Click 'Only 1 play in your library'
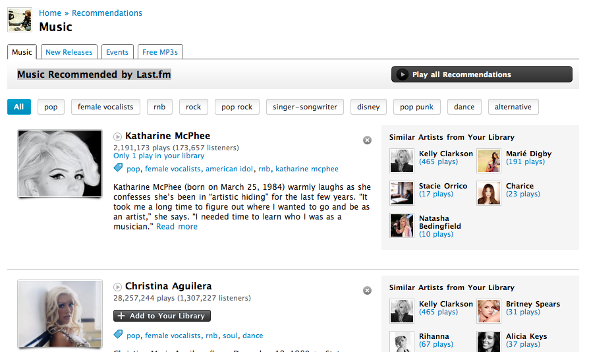589x352 pixels. (159, 156)
